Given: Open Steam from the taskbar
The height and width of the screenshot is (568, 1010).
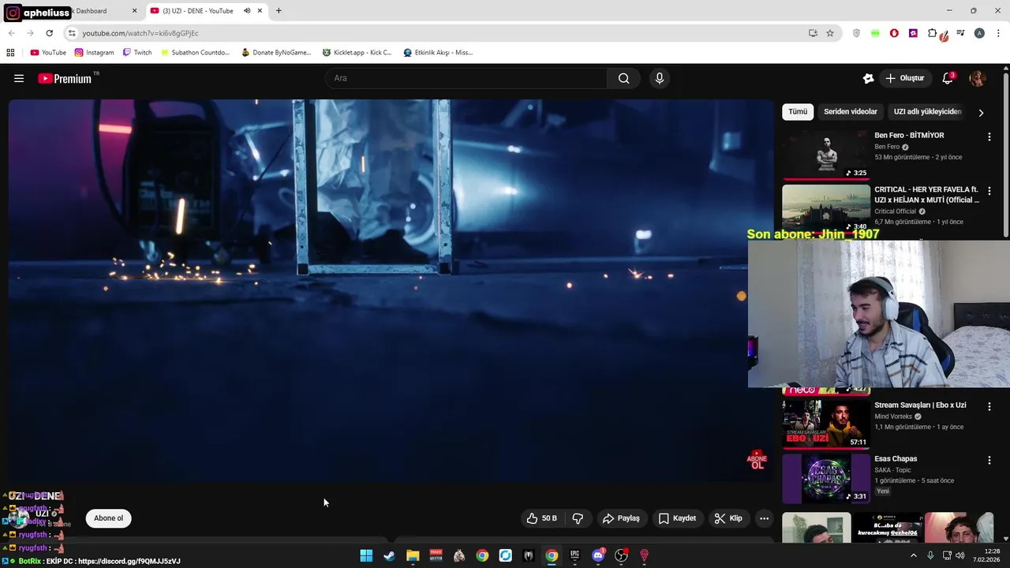Looking at the screenshot, I should pyautogui.click(x=389, y=555).
